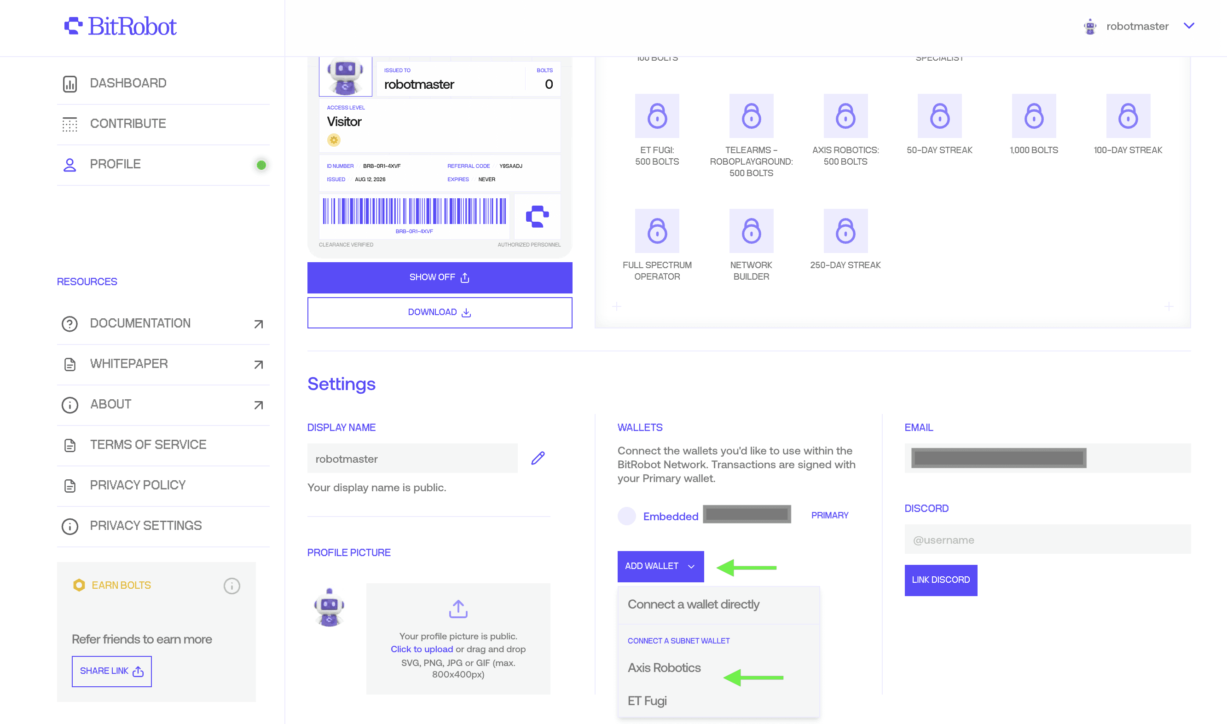Click the locked Full Spectrum Operator badge
This screenshot has width=1227, height=724.
(657, 231)
